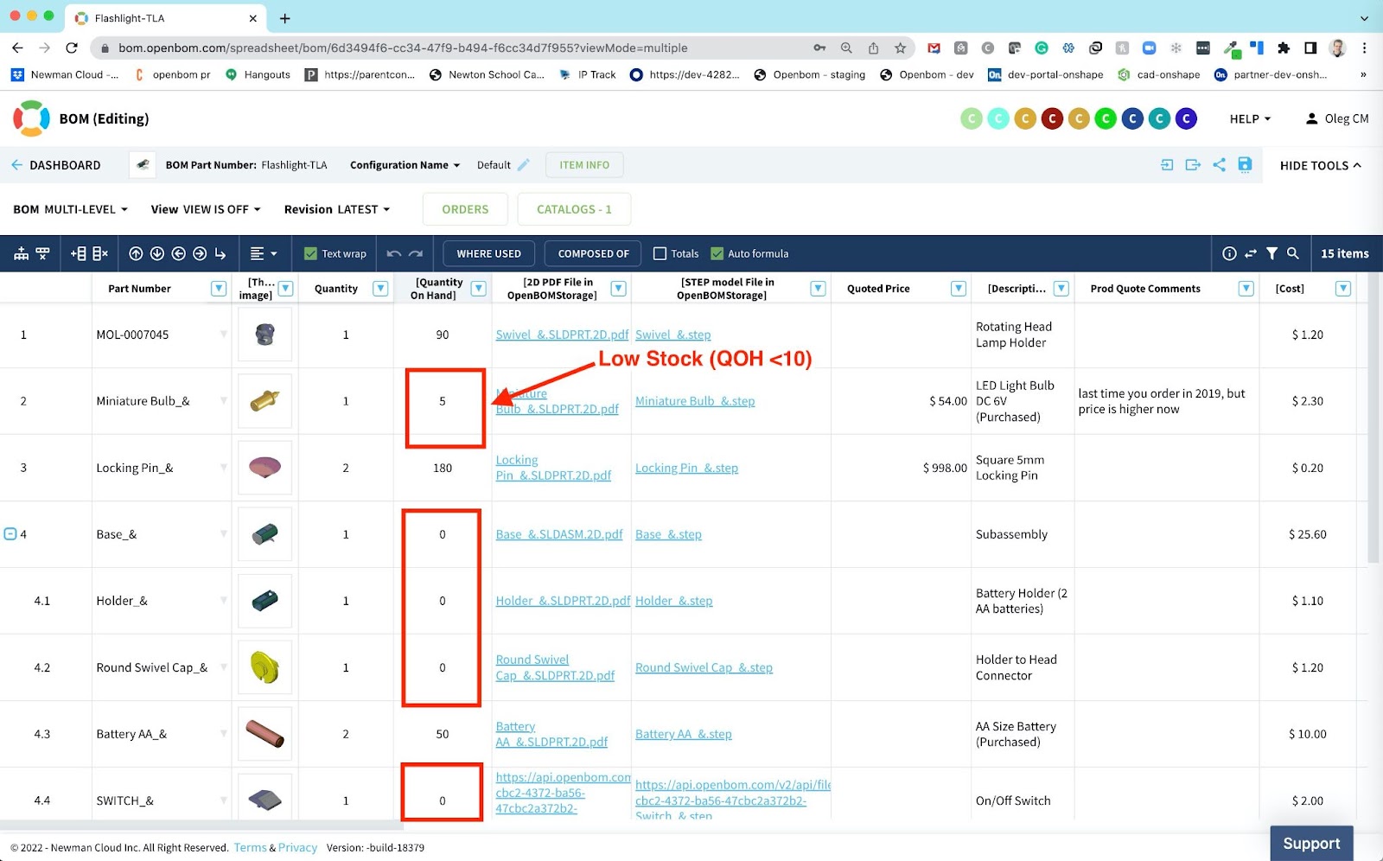
Task: Move item up arrow
Action: point(136,254)
